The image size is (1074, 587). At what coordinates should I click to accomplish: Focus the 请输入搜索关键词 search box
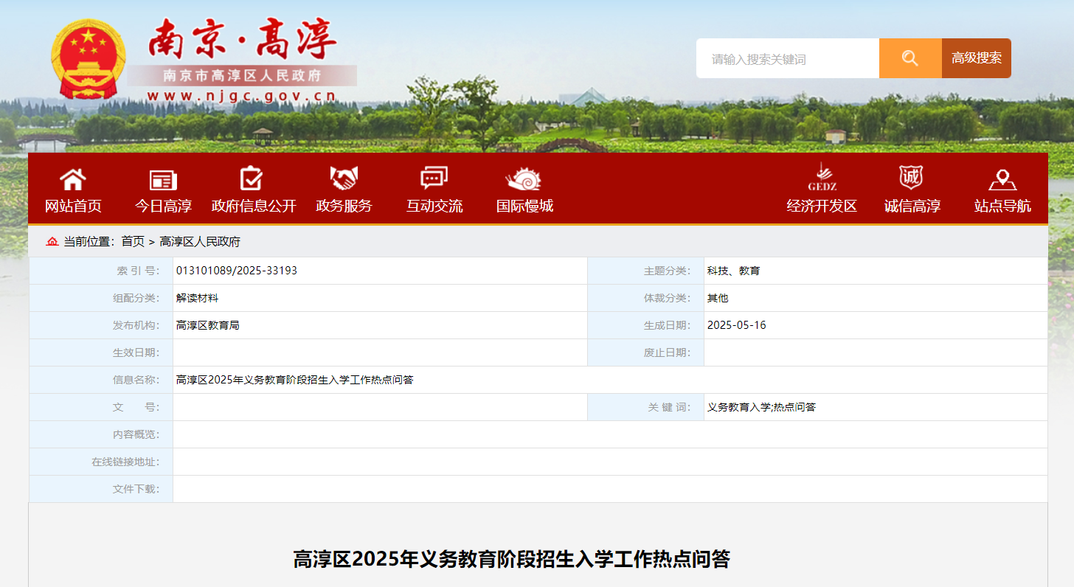click(x=787, y=59)
